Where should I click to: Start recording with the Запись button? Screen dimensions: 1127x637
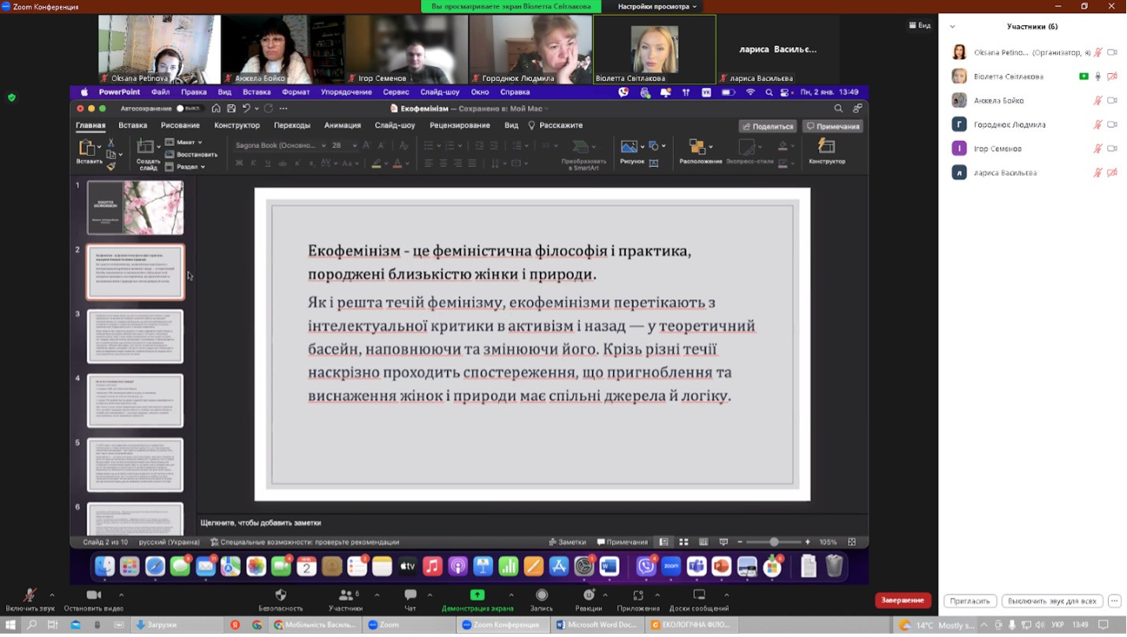[541, 596]
